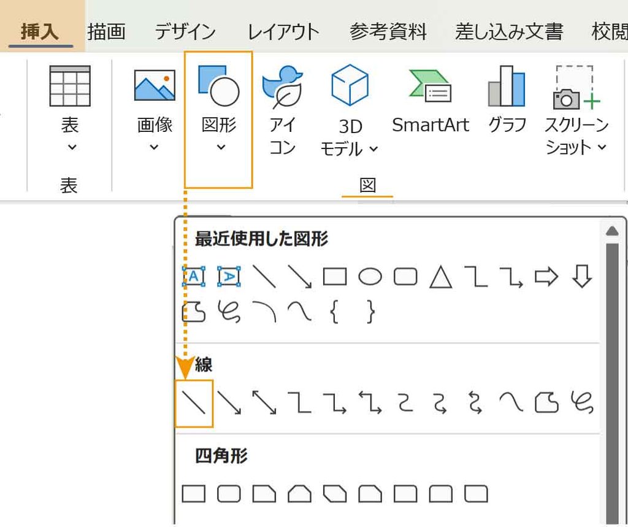Choose rectangle in recently used shapes
This screenshot has width=628, height=527.
pyautogui.click(x=335, y=277)
